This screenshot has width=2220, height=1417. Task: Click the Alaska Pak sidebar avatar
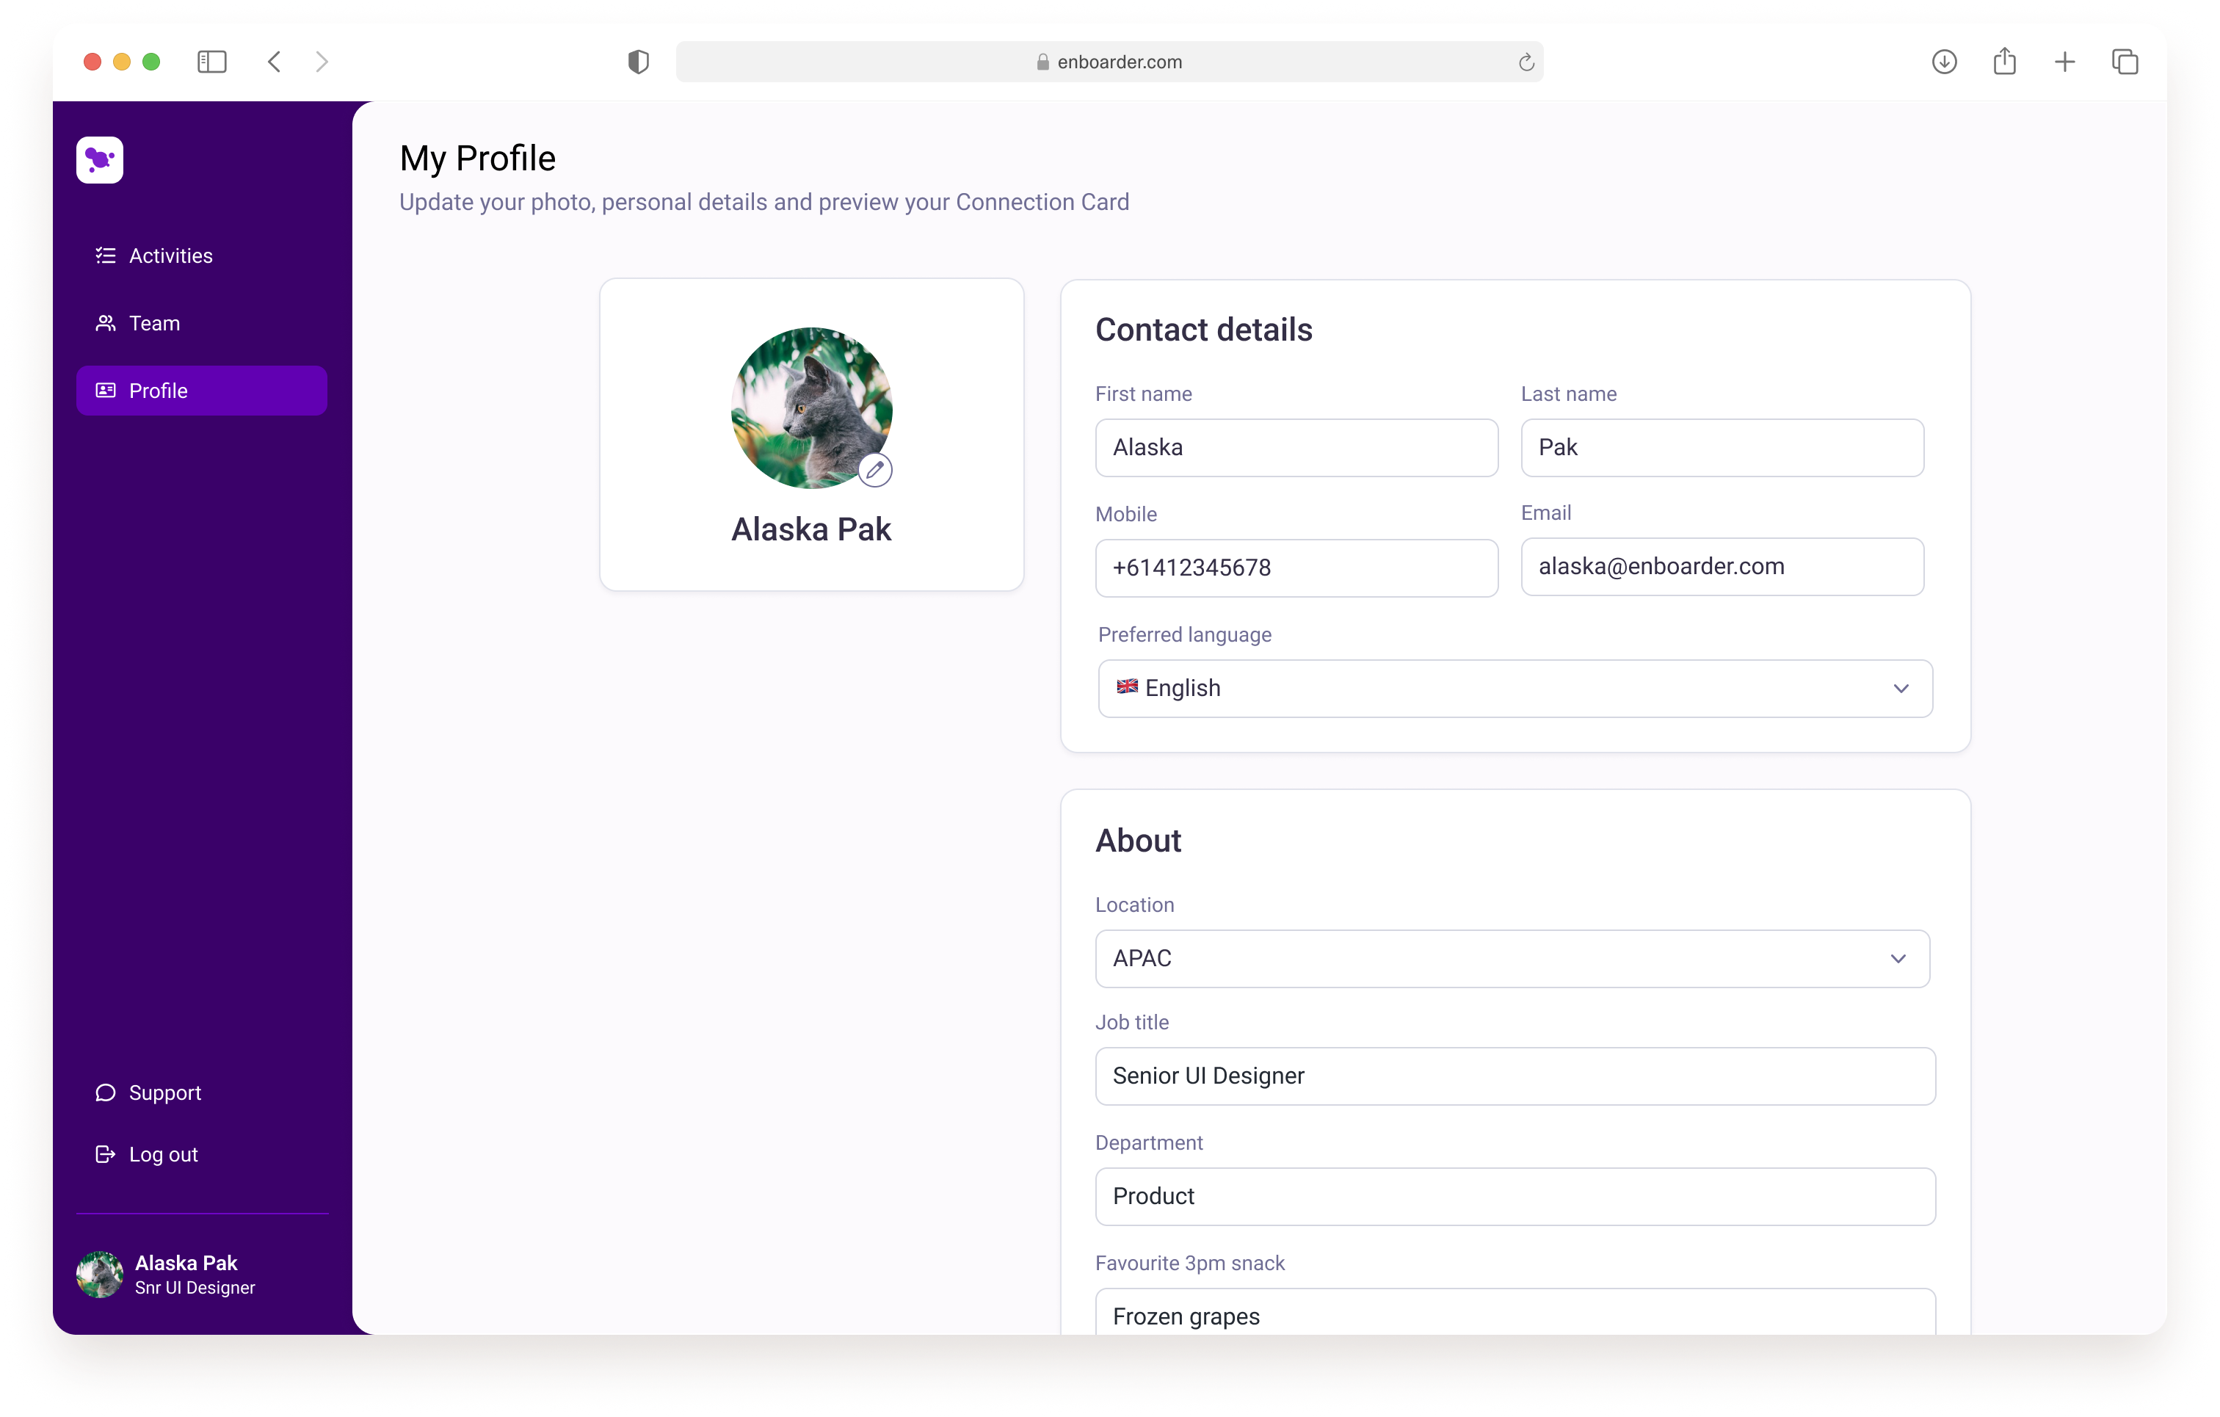pos(100,1274)
